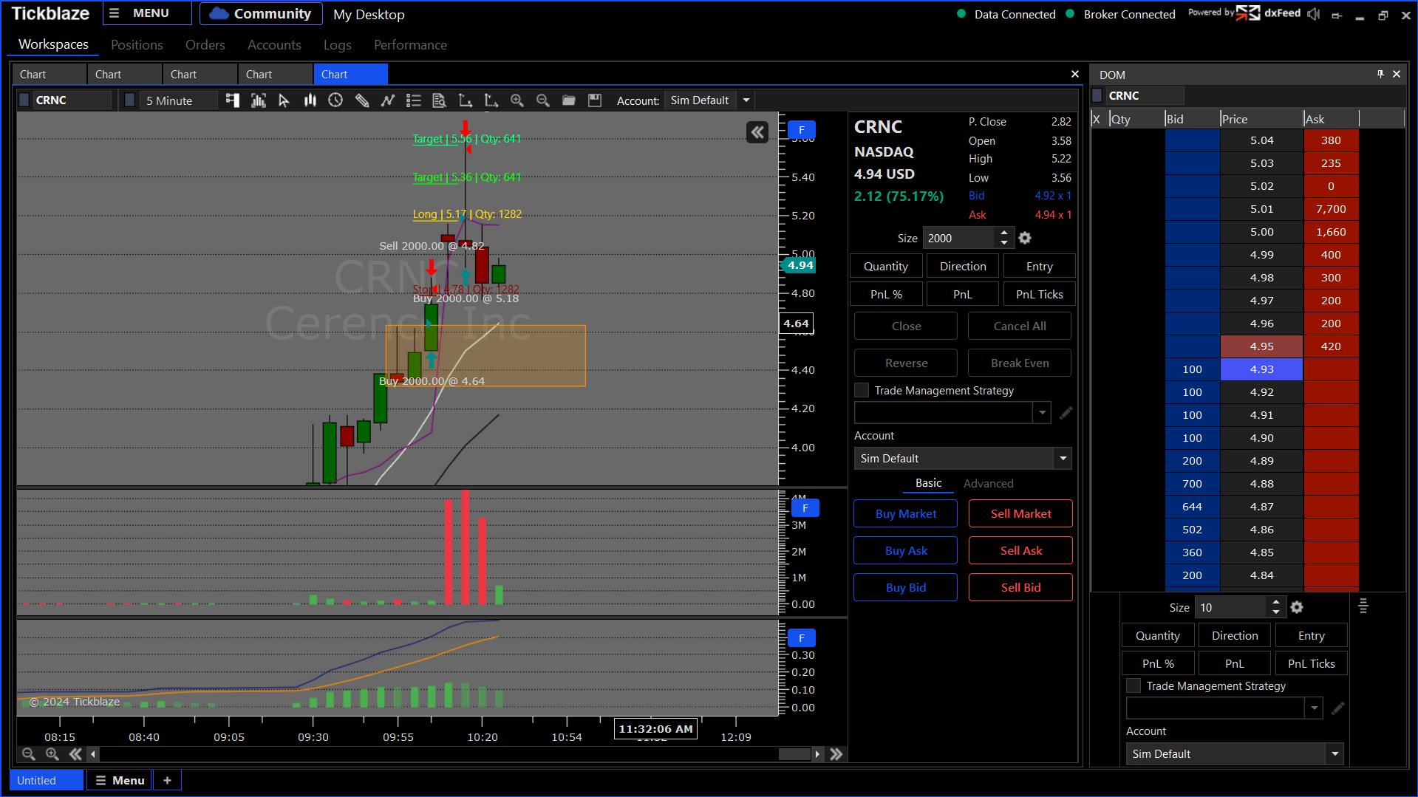
Task: Toggle the F button on volume panel
Action: coord(805,508)
